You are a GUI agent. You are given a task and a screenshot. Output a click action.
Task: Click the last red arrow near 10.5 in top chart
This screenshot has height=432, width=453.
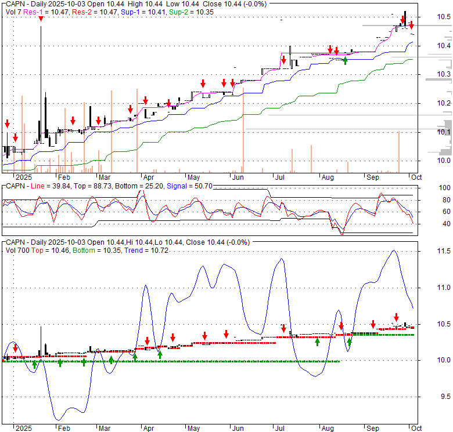(411, 25)
